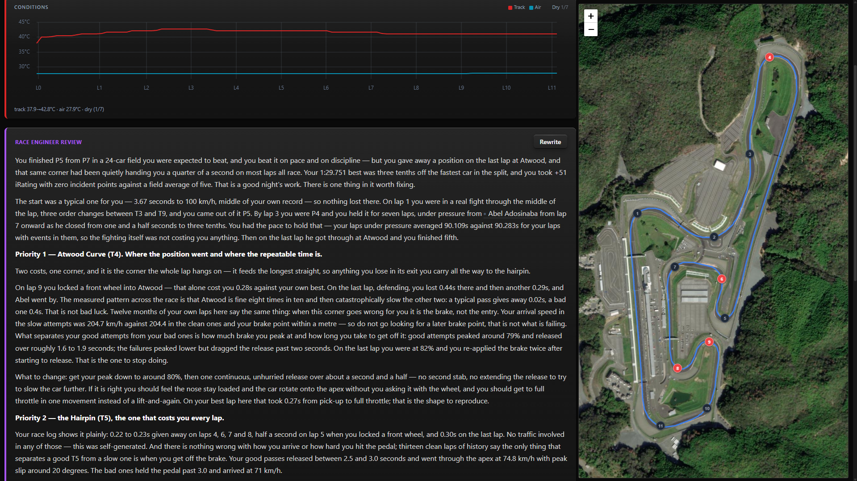Click the L7 lap axis label

371,88
